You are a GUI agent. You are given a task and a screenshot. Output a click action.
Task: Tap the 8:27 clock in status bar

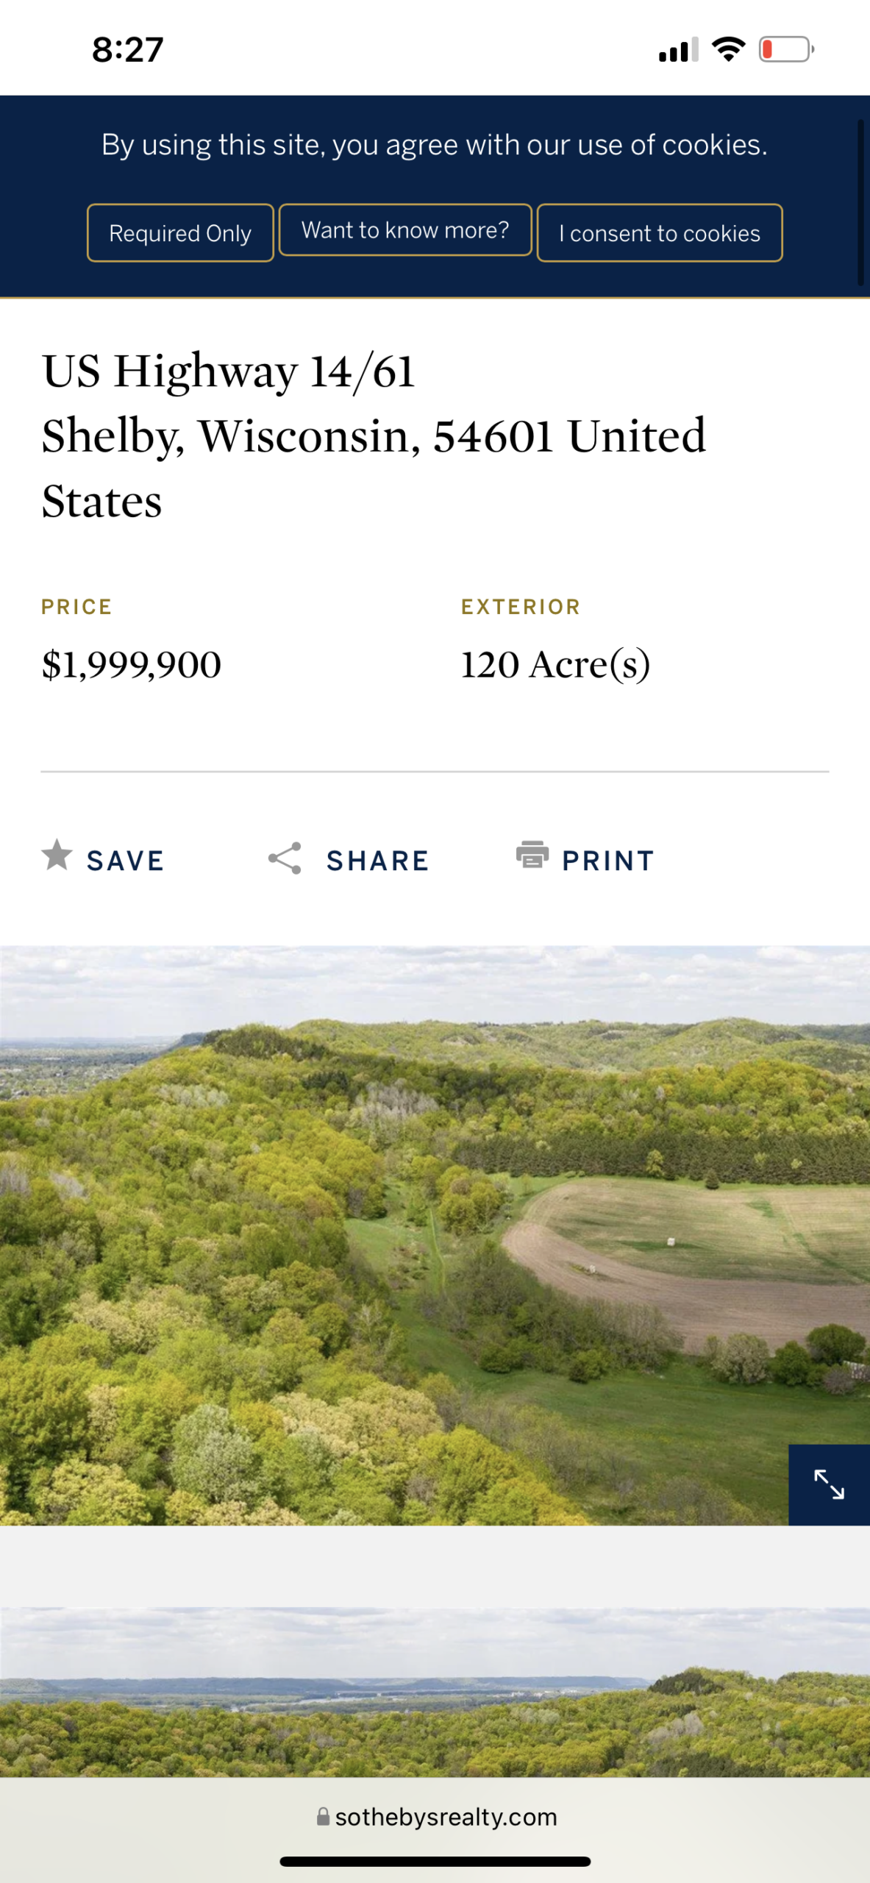(x=128, y=50)
